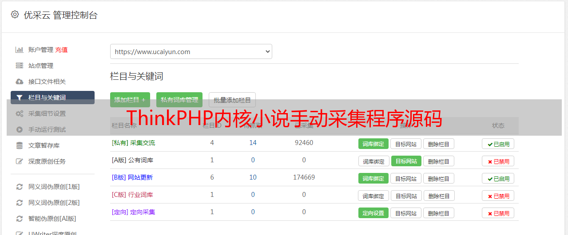
Task: Click the [C版] 行业词库 column name
Action: tap(132, 195)
